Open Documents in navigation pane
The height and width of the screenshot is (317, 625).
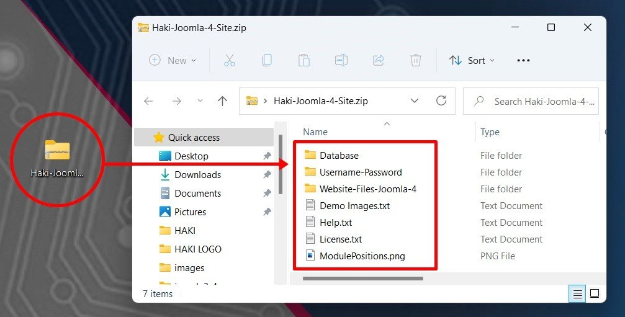tap(198, 193)
